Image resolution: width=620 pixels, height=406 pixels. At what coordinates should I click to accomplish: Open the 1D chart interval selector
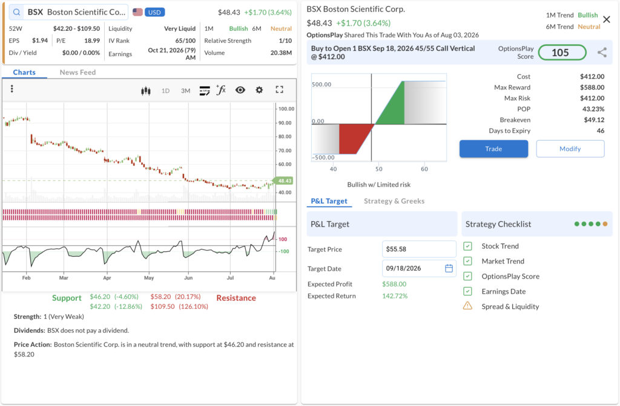[x=165, y=91]
